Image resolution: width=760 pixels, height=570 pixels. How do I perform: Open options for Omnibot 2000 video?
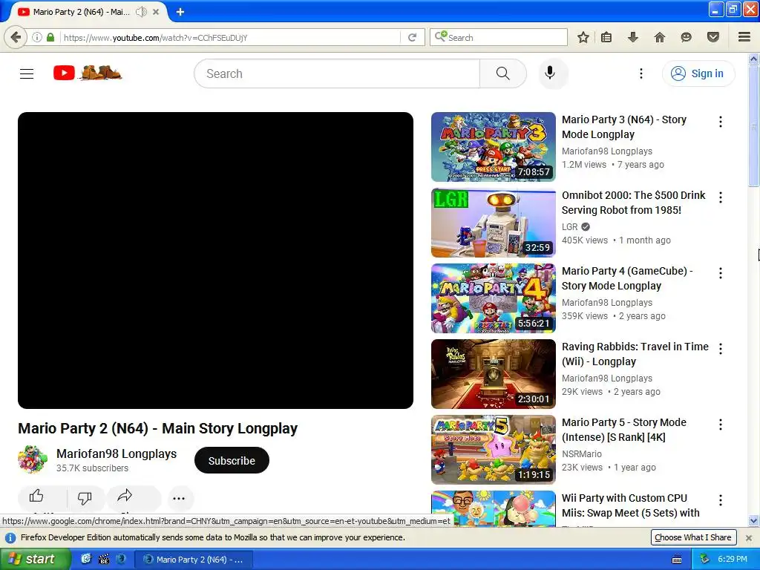point(721,197)
